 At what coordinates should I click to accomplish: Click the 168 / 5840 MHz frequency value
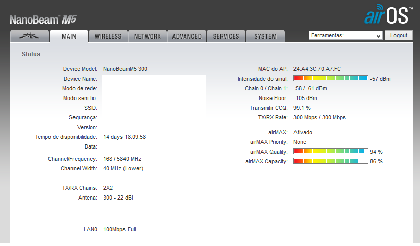pos(122,159)
